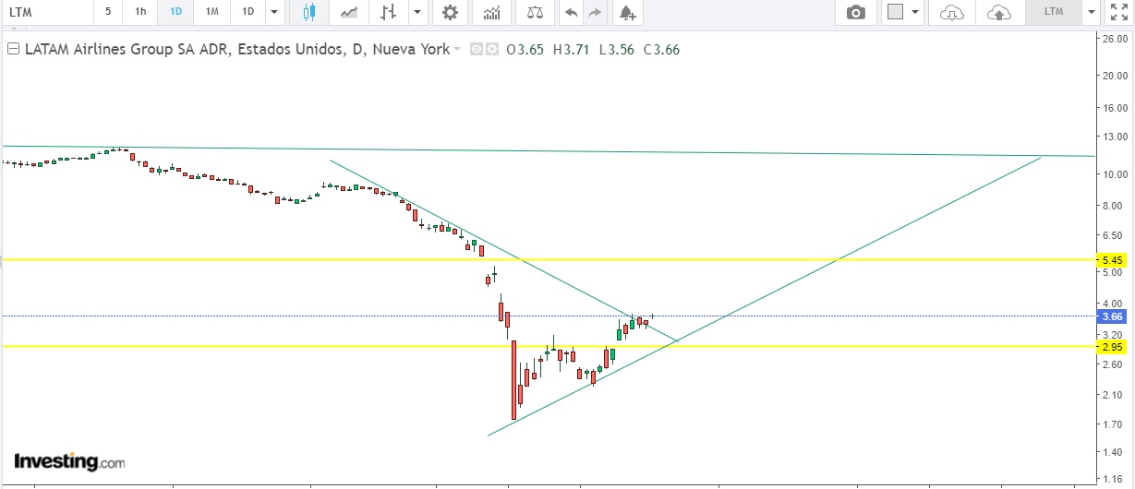This screenshot has height=489, width=1135.
Task: Load chart layout from cloud
Action: point(951,12)
